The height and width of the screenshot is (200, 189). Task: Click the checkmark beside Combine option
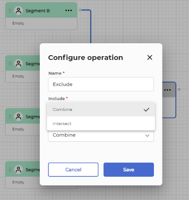[146, 110]
